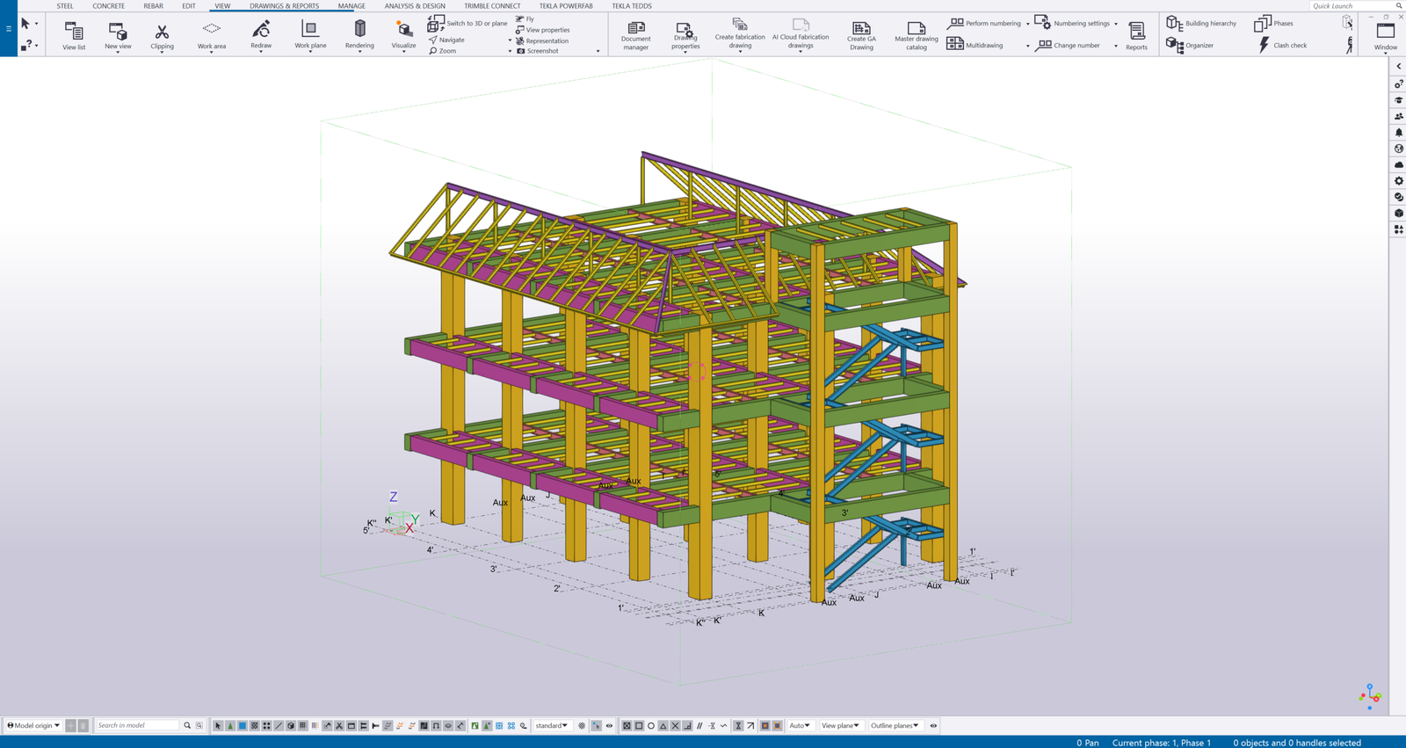
Task: Click Perform numbering button
Action: [x=985, y=23]
